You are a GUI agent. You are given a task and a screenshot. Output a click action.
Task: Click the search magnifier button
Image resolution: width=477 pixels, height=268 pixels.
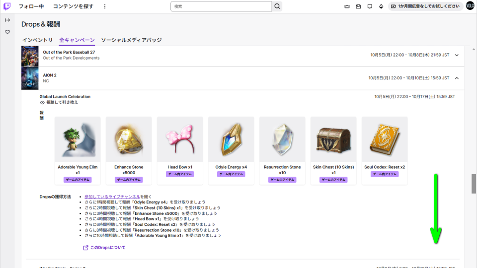[x=277, y=6]
